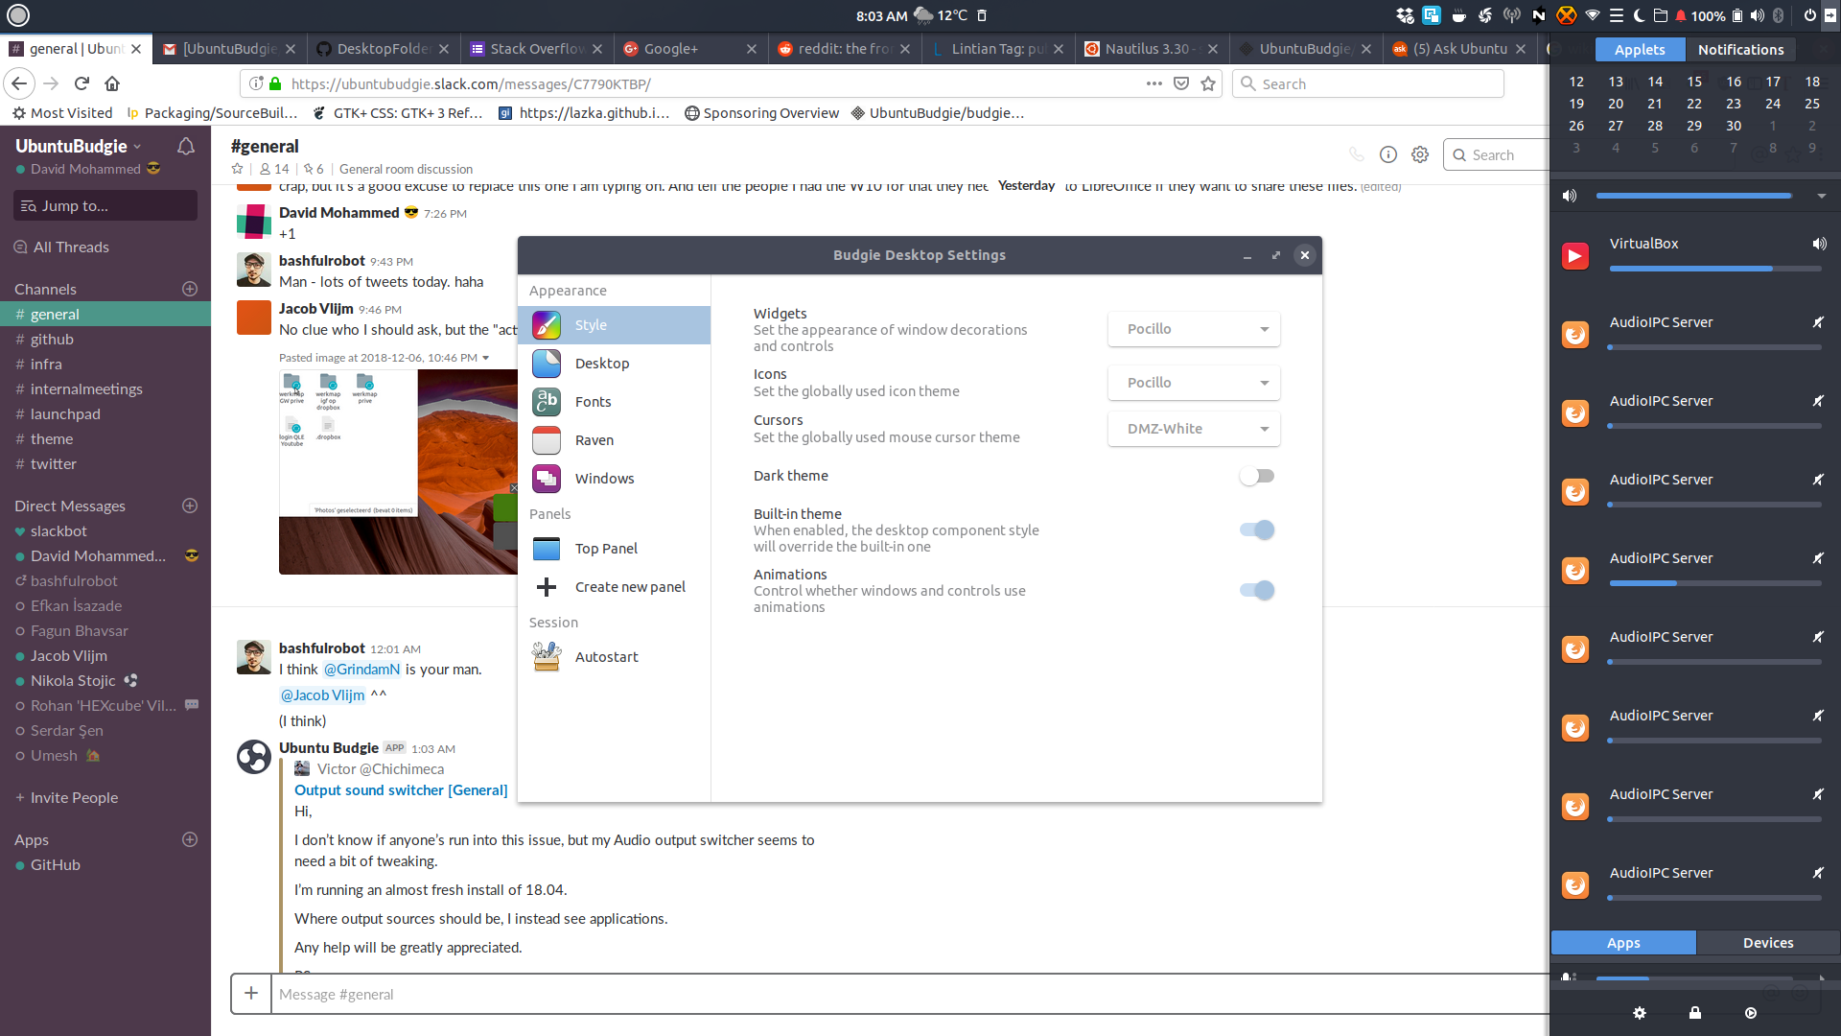Adjust the master volume slider in Raven
This screenshot has height=1036, width=1841.
1694,196
